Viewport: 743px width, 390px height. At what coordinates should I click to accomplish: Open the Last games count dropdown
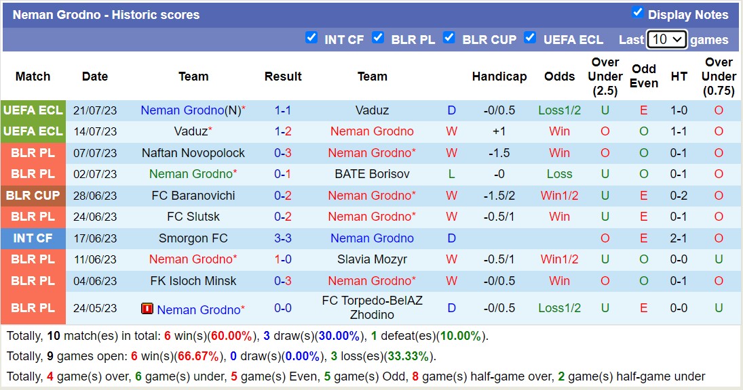665,39
